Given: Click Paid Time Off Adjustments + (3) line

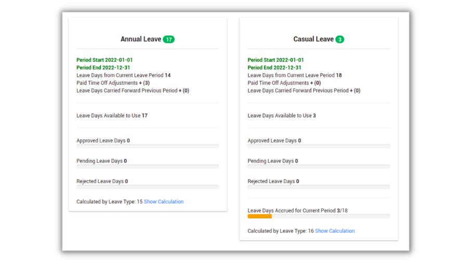Looking at the screenshot, I should tap(113, 83).
